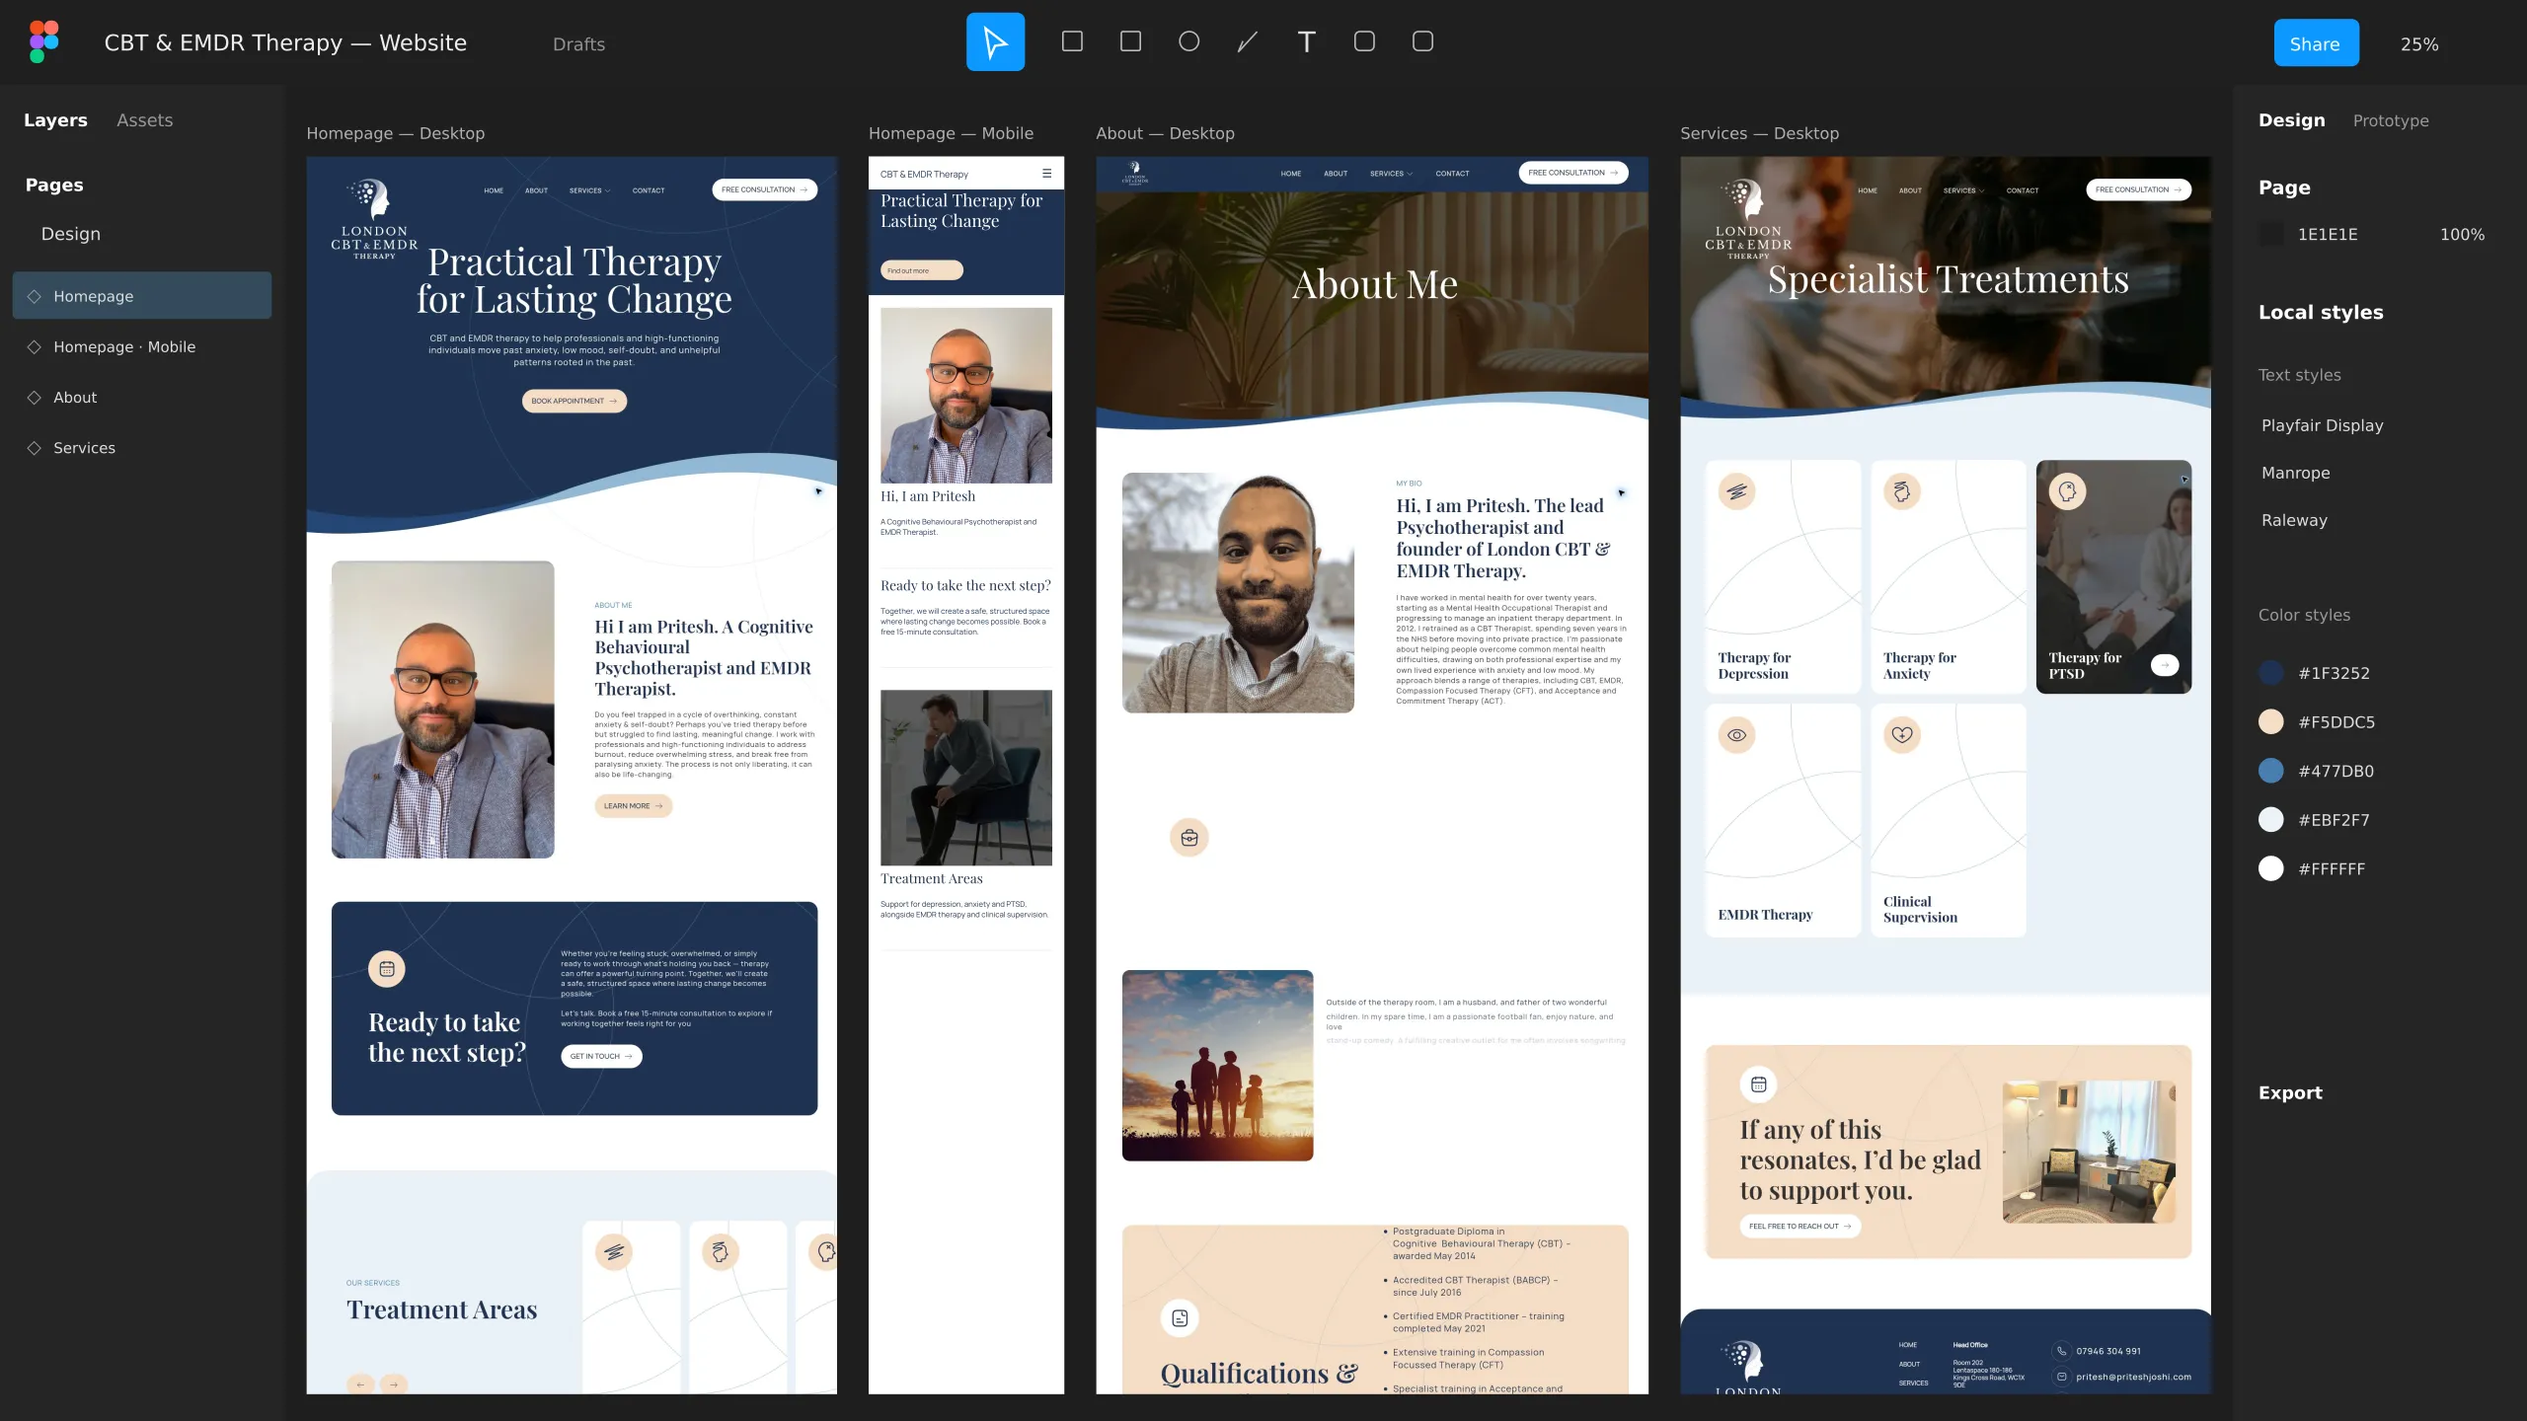The height and width of the screenshot is (1421, 2527).
Task: Click icon on Therapy for Depression card
Action: click(1737, 490)
